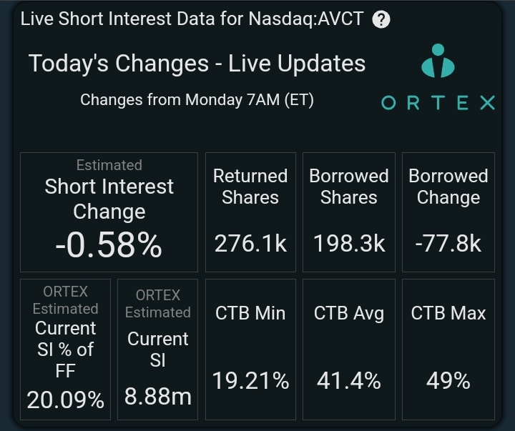
Task: Click the 276.1k returned shares value
Action: pos(250,244)
